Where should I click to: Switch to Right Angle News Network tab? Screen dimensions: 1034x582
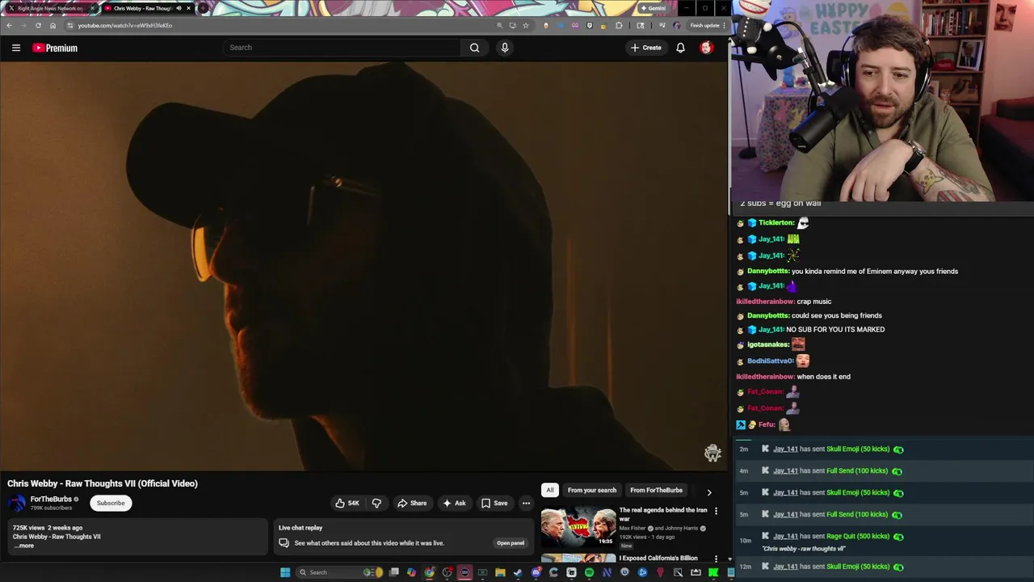point(50,8)
